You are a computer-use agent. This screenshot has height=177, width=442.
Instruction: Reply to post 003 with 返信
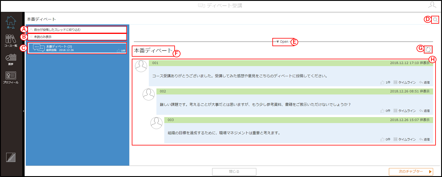424,139
